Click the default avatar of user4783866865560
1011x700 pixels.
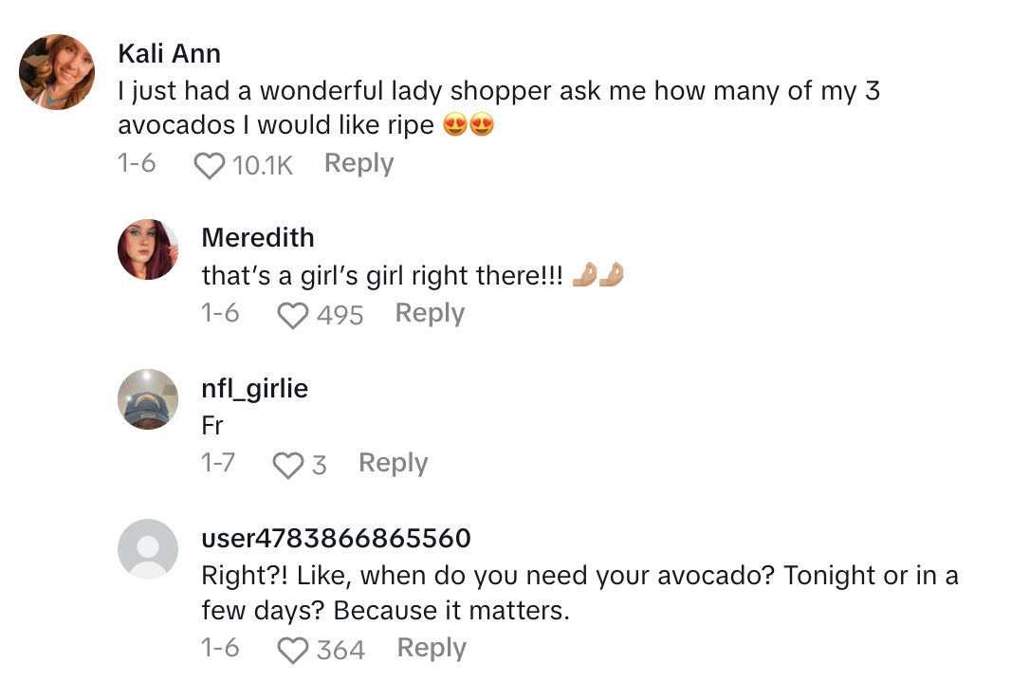pyautogui.click(x=148, y=549)
